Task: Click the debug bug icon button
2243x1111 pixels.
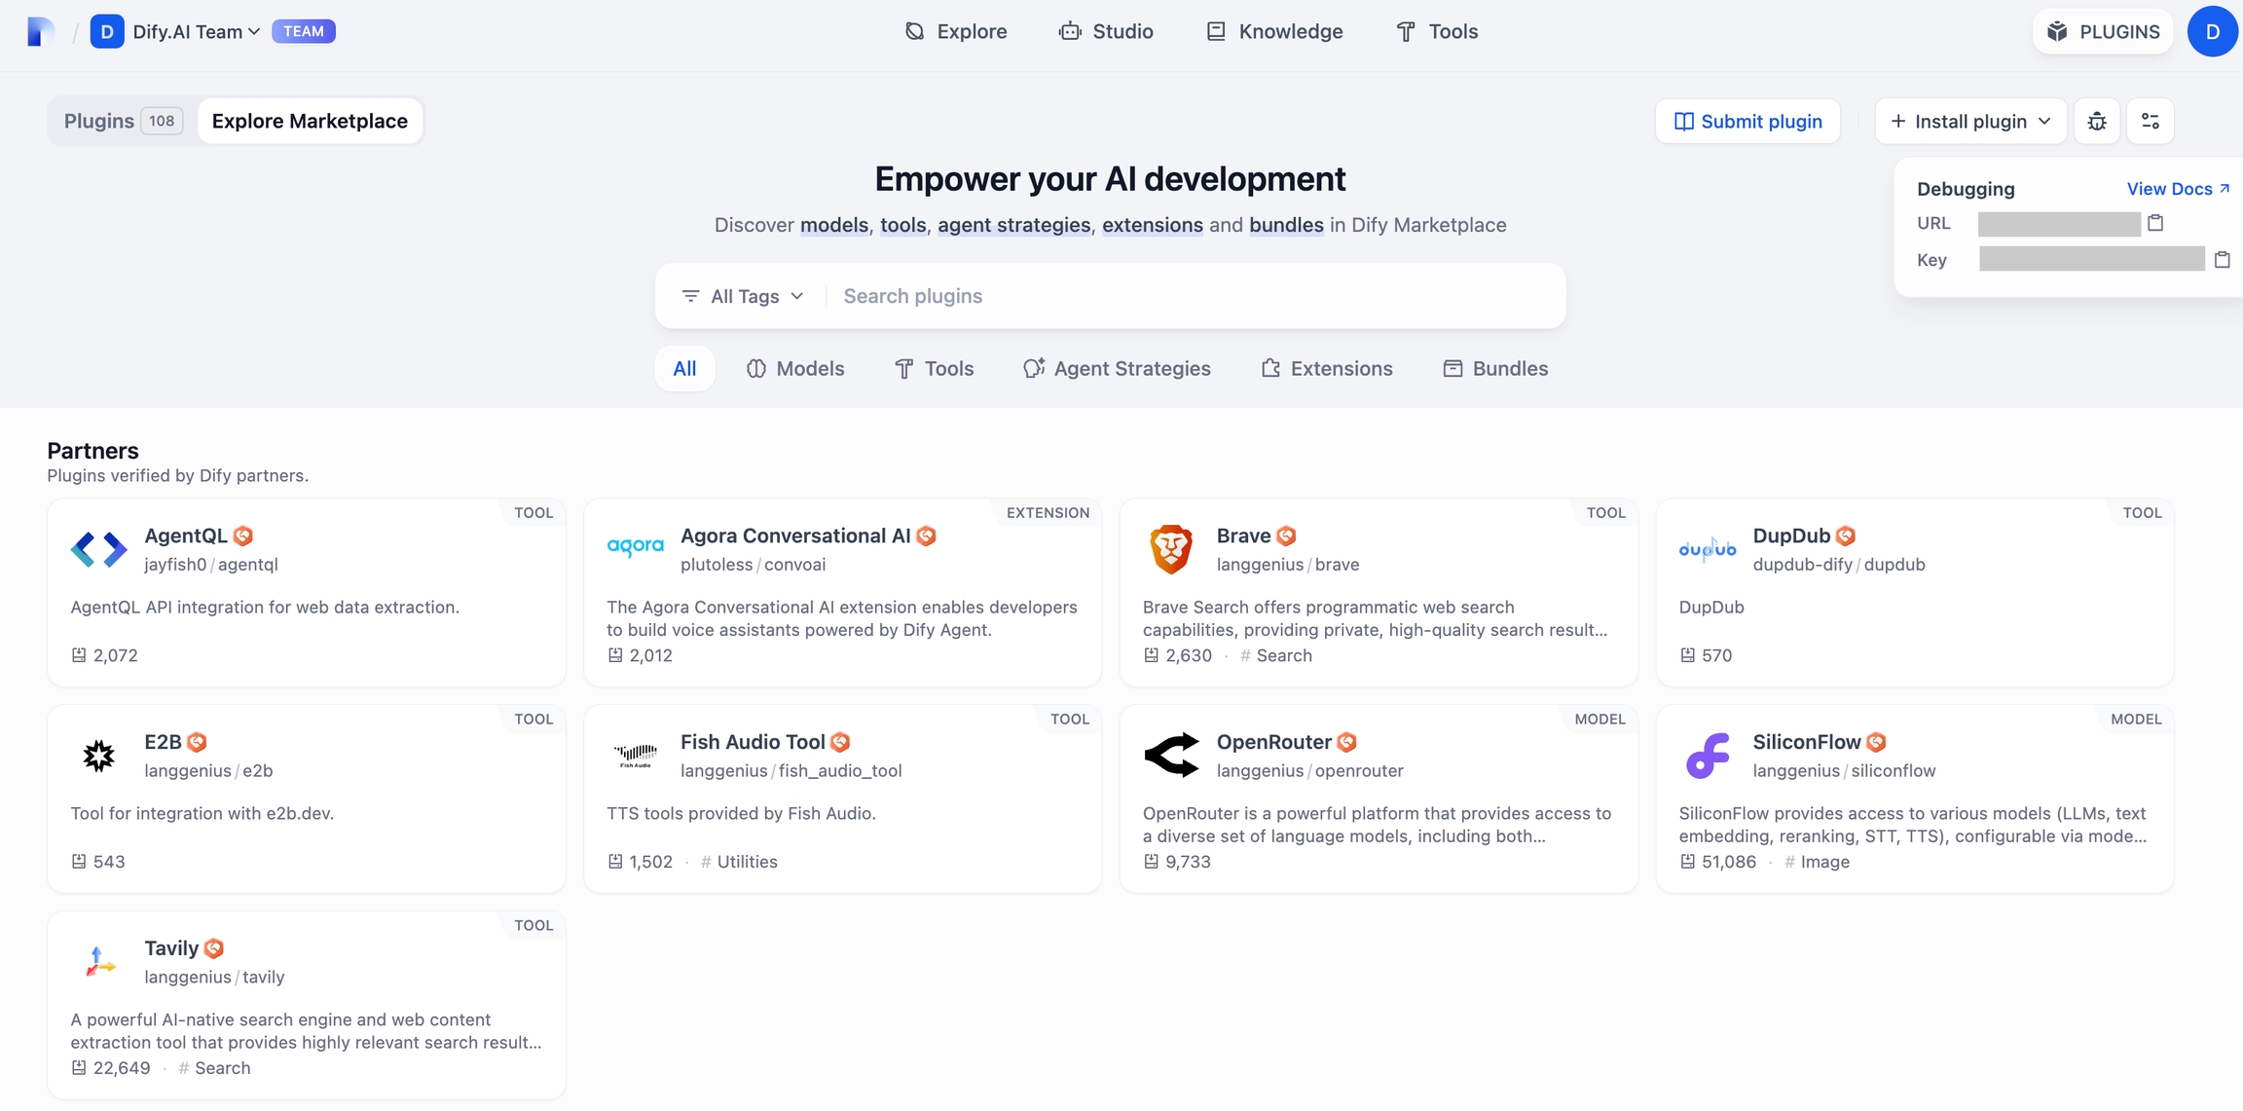Action: pos(2096,121)
